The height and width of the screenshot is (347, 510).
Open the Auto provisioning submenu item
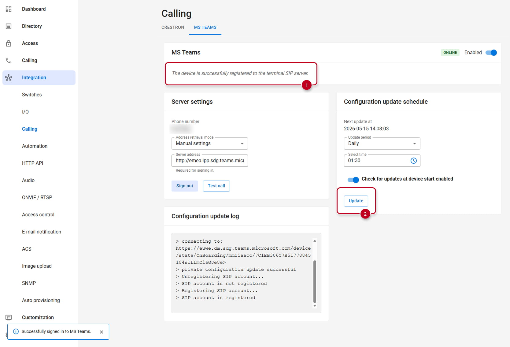pos(39,300)
